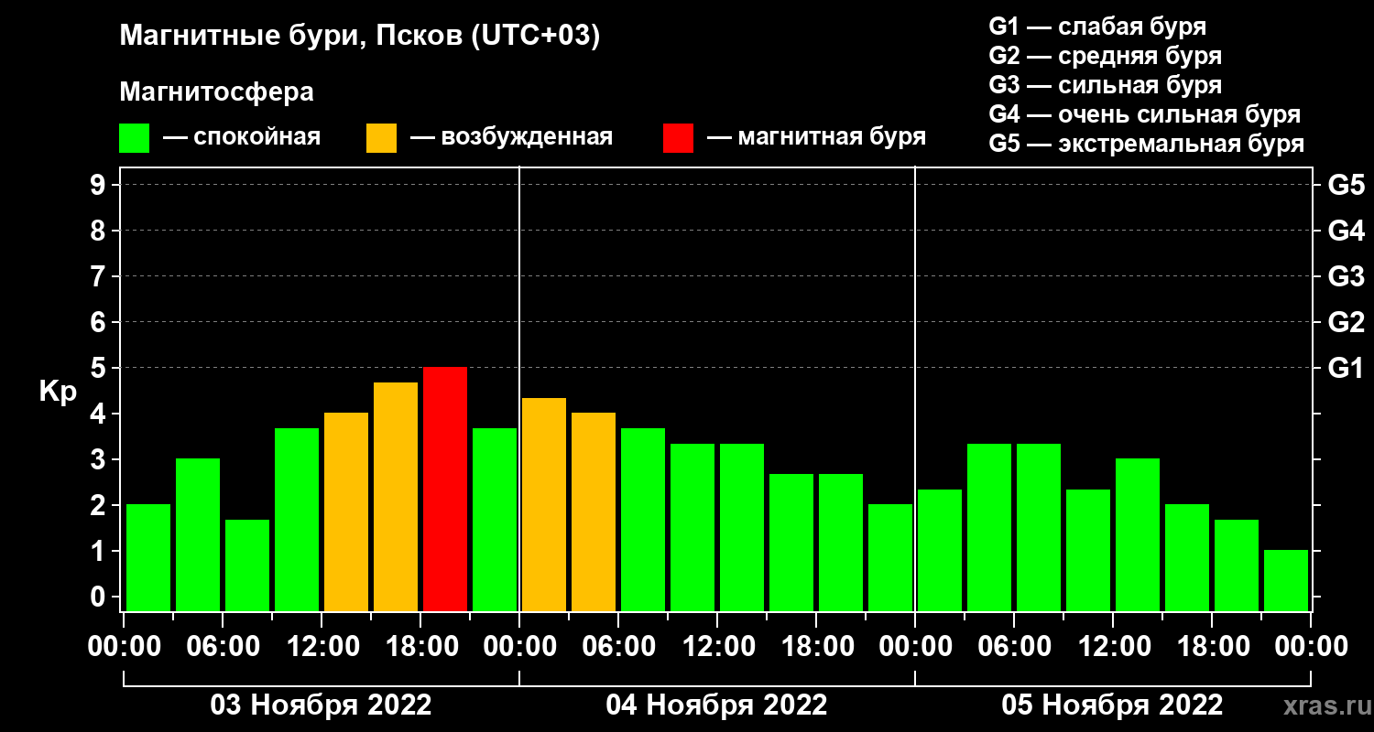Click the first green bar of 03 Ноября
The image size is (1374, 732).
(x=148, y=558)
